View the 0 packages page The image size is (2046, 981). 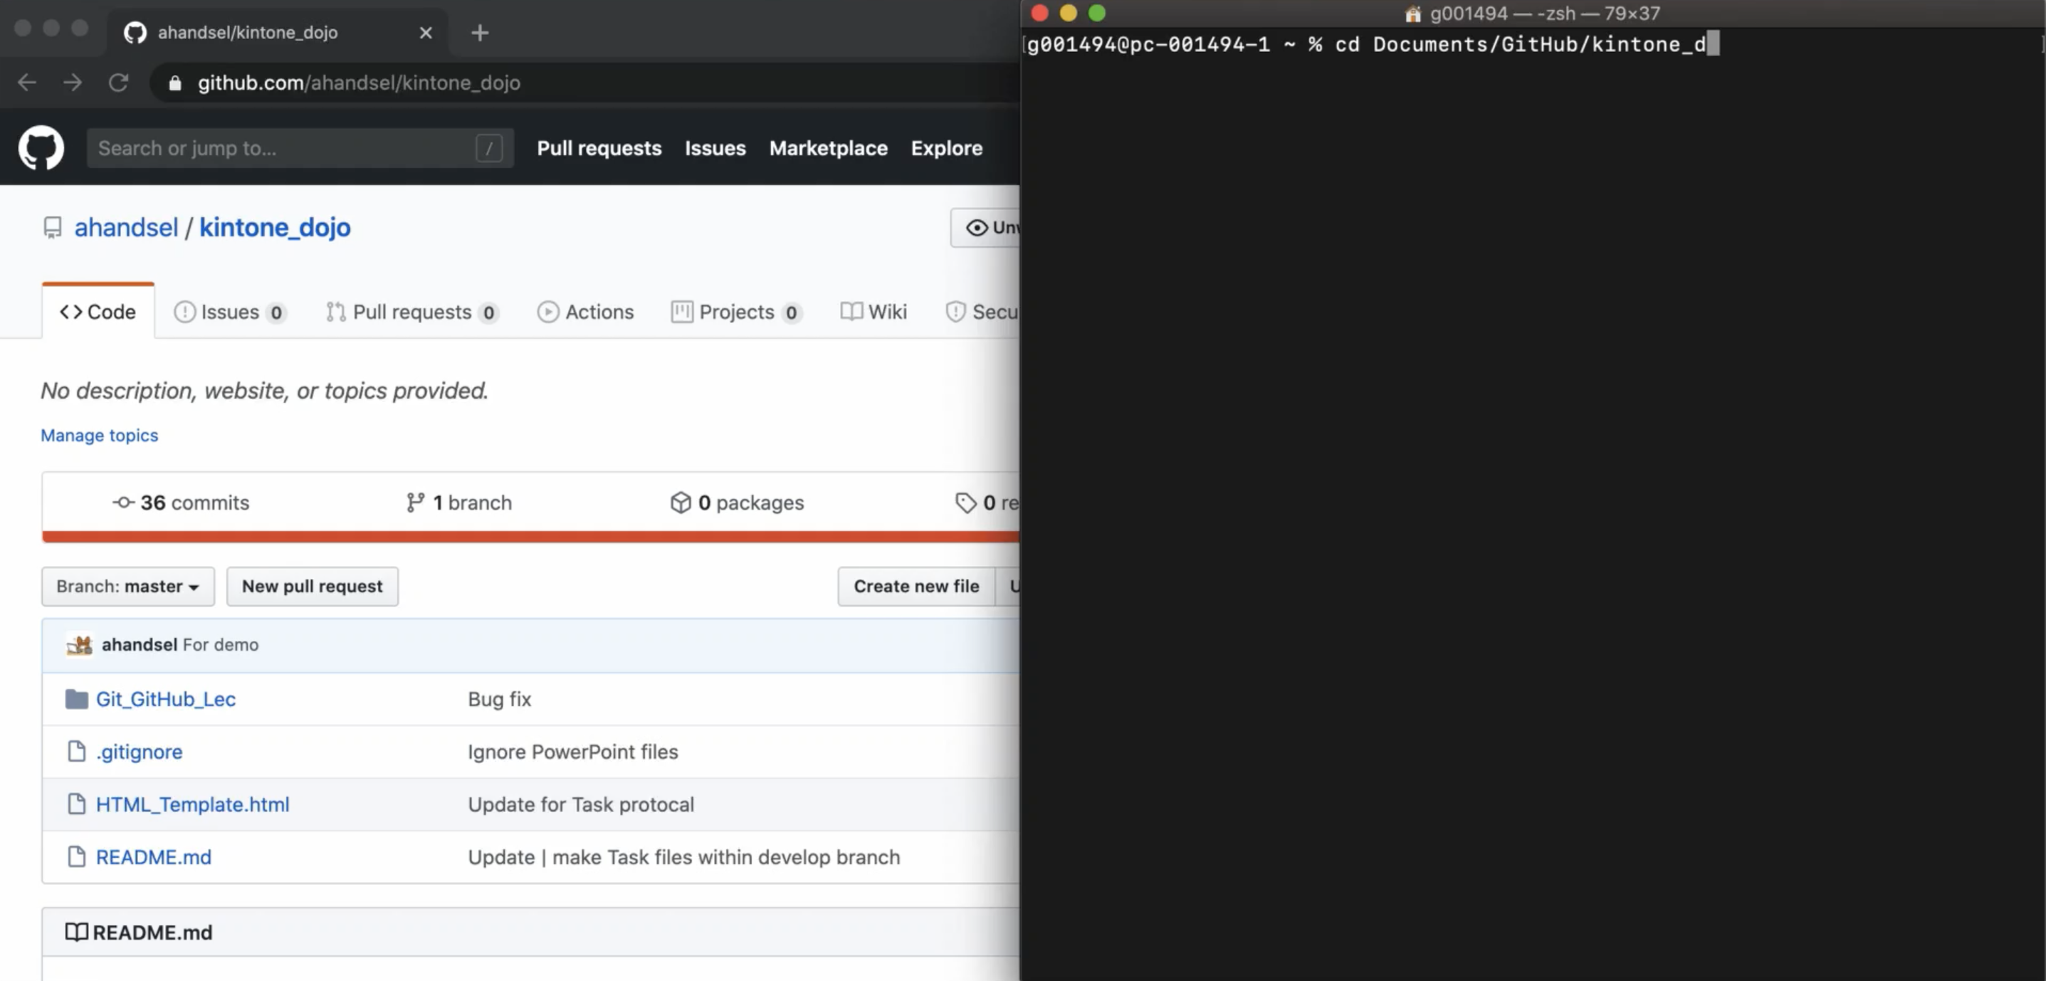pos(737,502)
